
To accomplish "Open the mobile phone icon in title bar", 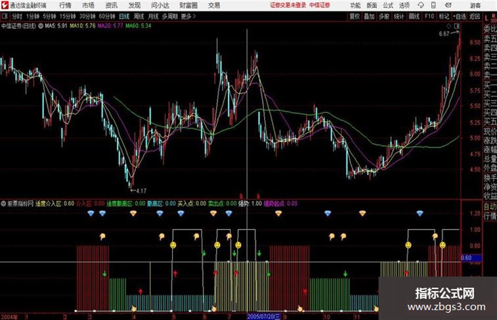I will (x=433, y=5).
